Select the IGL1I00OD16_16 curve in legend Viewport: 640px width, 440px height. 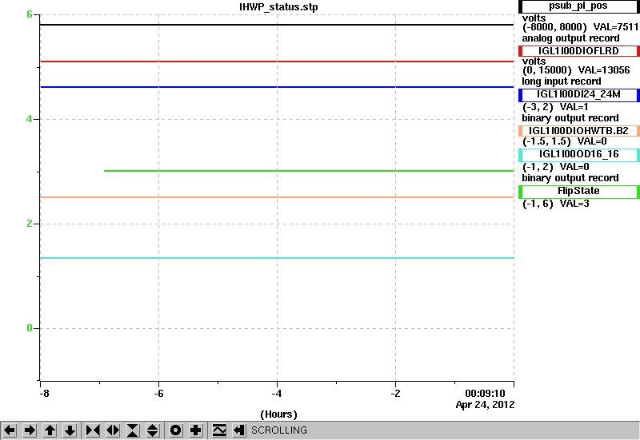(578, 155)
